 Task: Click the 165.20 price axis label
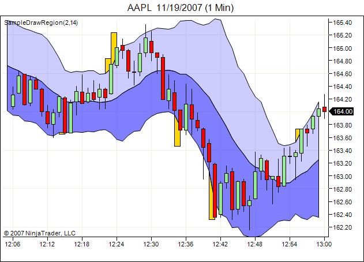tap(343, 35)
